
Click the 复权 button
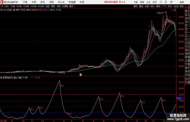click(136, 6)
